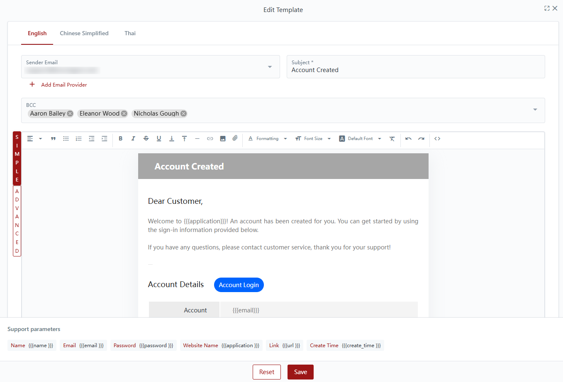Apply italic style from the toolbar
This screenshot has width=563, height=382.
point(133,139)
